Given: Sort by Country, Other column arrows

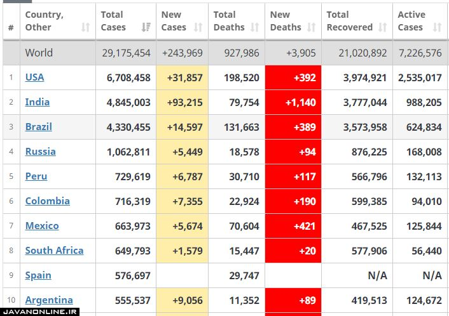Looking at the screenshot, I should 86,27.
